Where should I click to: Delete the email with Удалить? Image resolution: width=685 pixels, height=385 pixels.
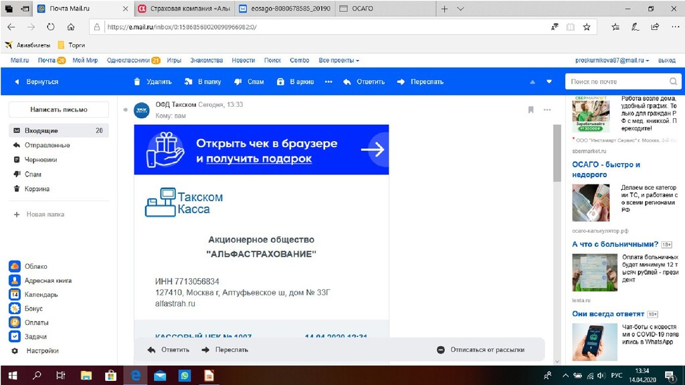tap(153, 82)
